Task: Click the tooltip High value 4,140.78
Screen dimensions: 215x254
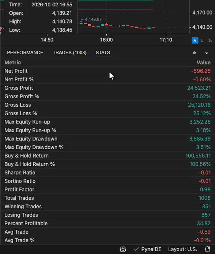Action: [x=62, y=21]
